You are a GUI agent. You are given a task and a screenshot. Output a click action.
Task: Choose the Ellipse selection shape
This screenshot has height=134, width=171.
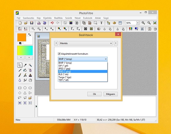25,88
